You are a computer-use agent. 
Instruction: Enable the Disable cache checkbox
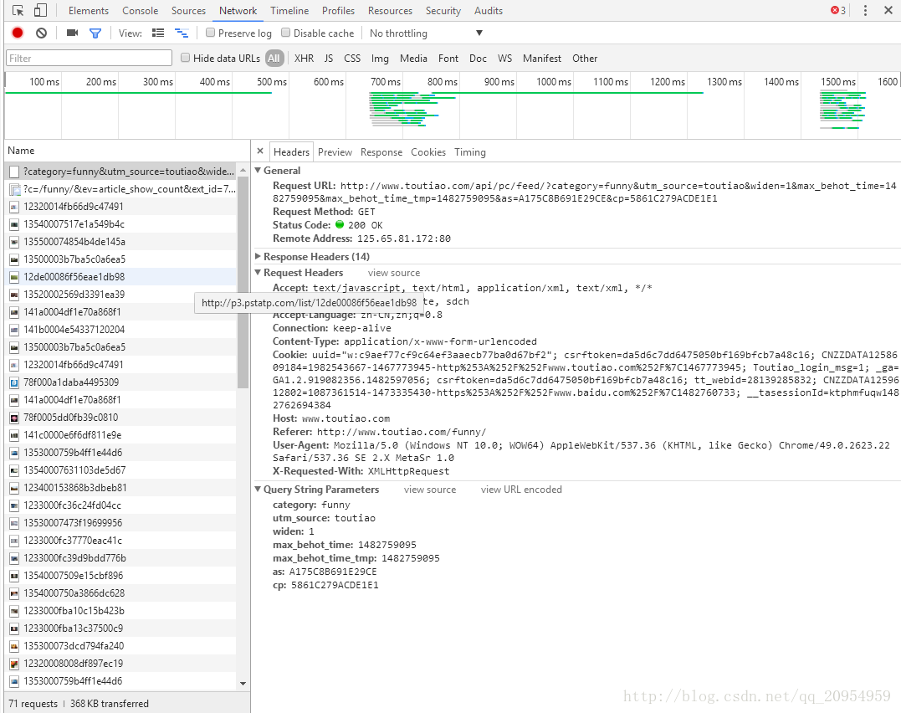point(285,33)
